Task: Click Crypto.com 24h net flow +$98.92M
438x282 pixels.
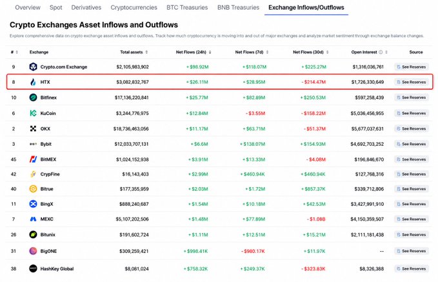Action: point(197,67)
